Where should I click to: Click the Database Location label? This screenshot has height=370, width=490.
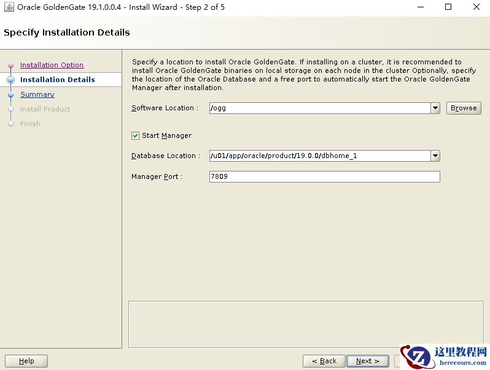166,156
